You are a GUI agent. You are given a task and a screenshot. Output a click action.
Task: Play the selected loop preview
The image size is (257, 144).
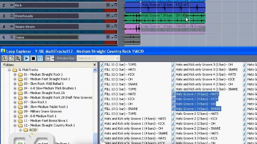tap(27, 58)
